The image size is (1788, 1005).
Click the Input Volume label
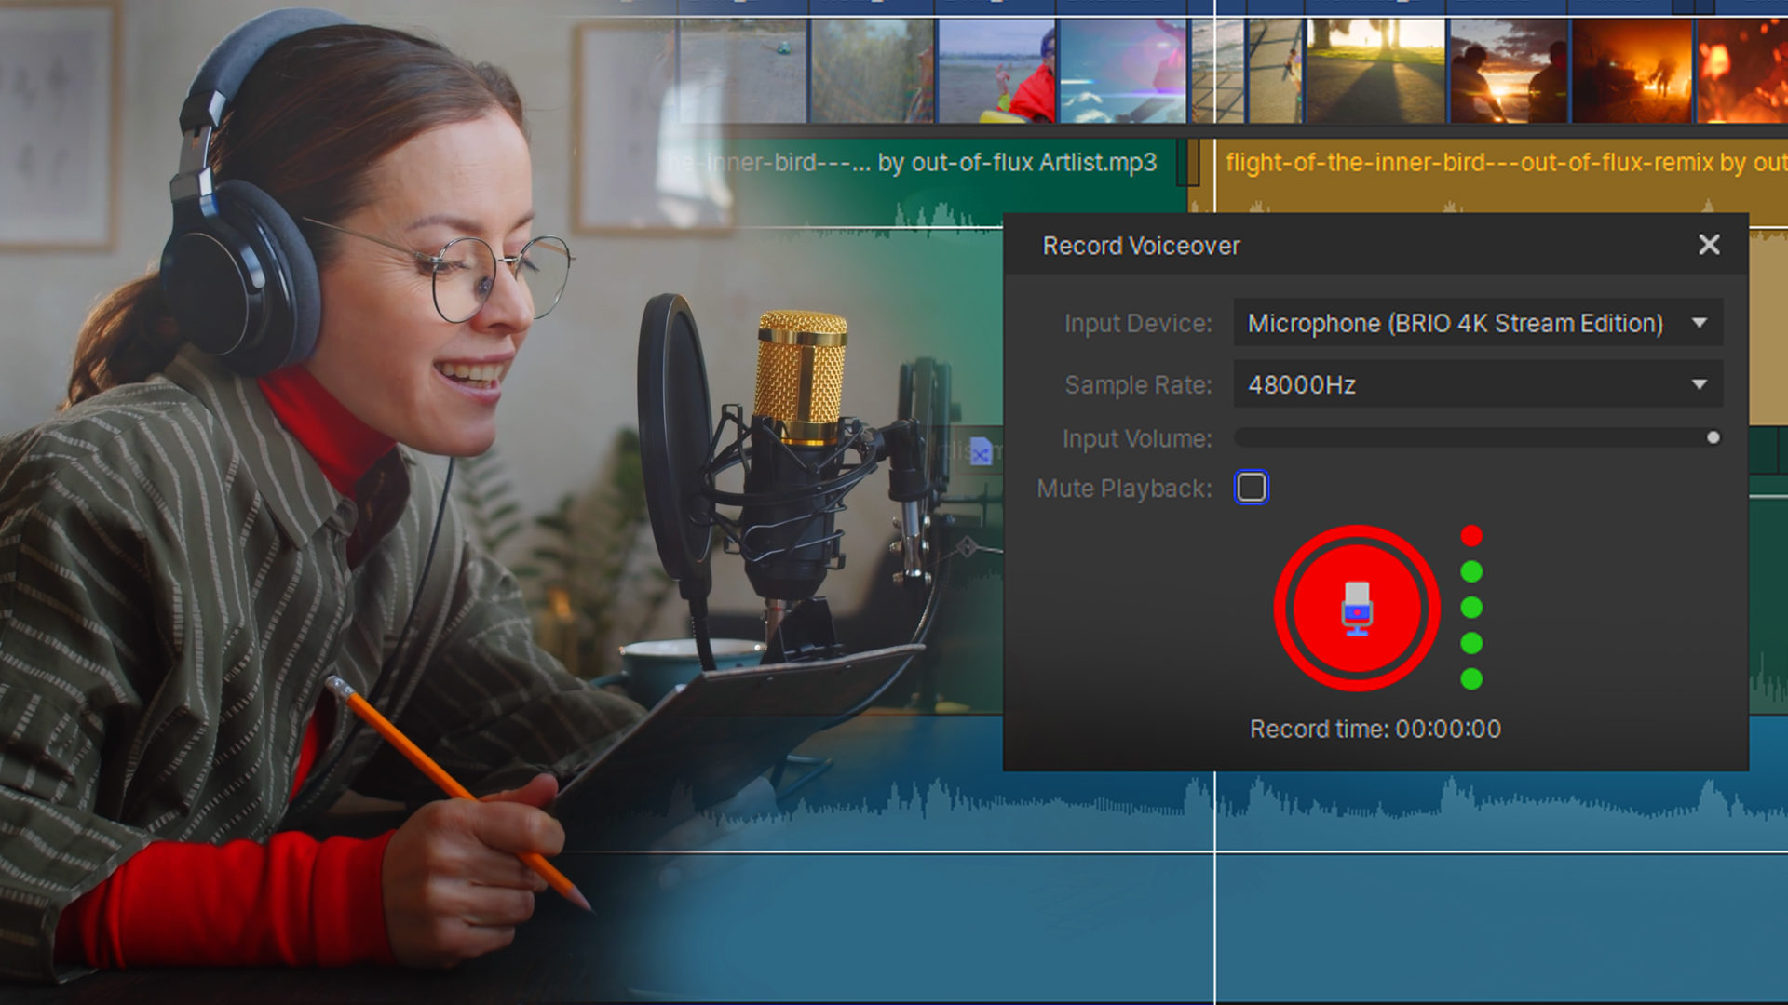[1137, 438]
